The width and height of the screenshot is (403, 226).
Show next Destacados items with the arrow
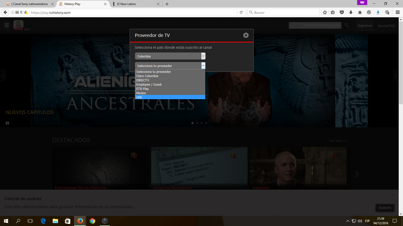coord(357,174)
